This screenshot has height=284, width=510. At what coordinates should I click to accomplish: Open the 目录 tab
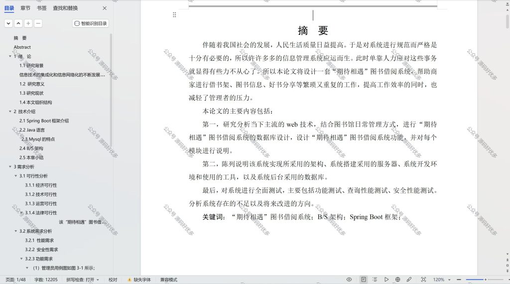point(9,8)
